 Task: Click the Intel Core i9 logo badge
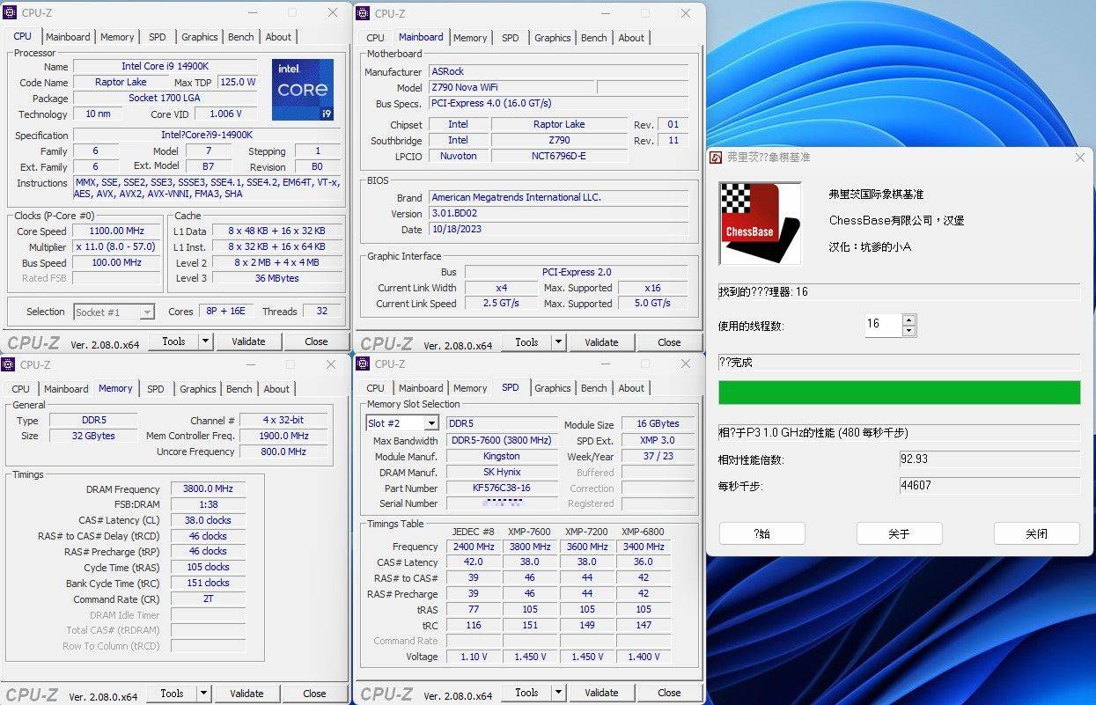(x=302, y=90)
